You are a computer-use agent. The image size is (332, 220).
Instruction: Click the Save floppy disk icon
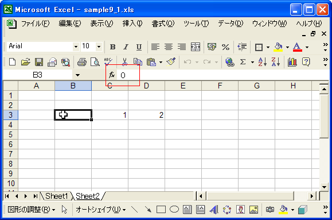tap(39, 62)
